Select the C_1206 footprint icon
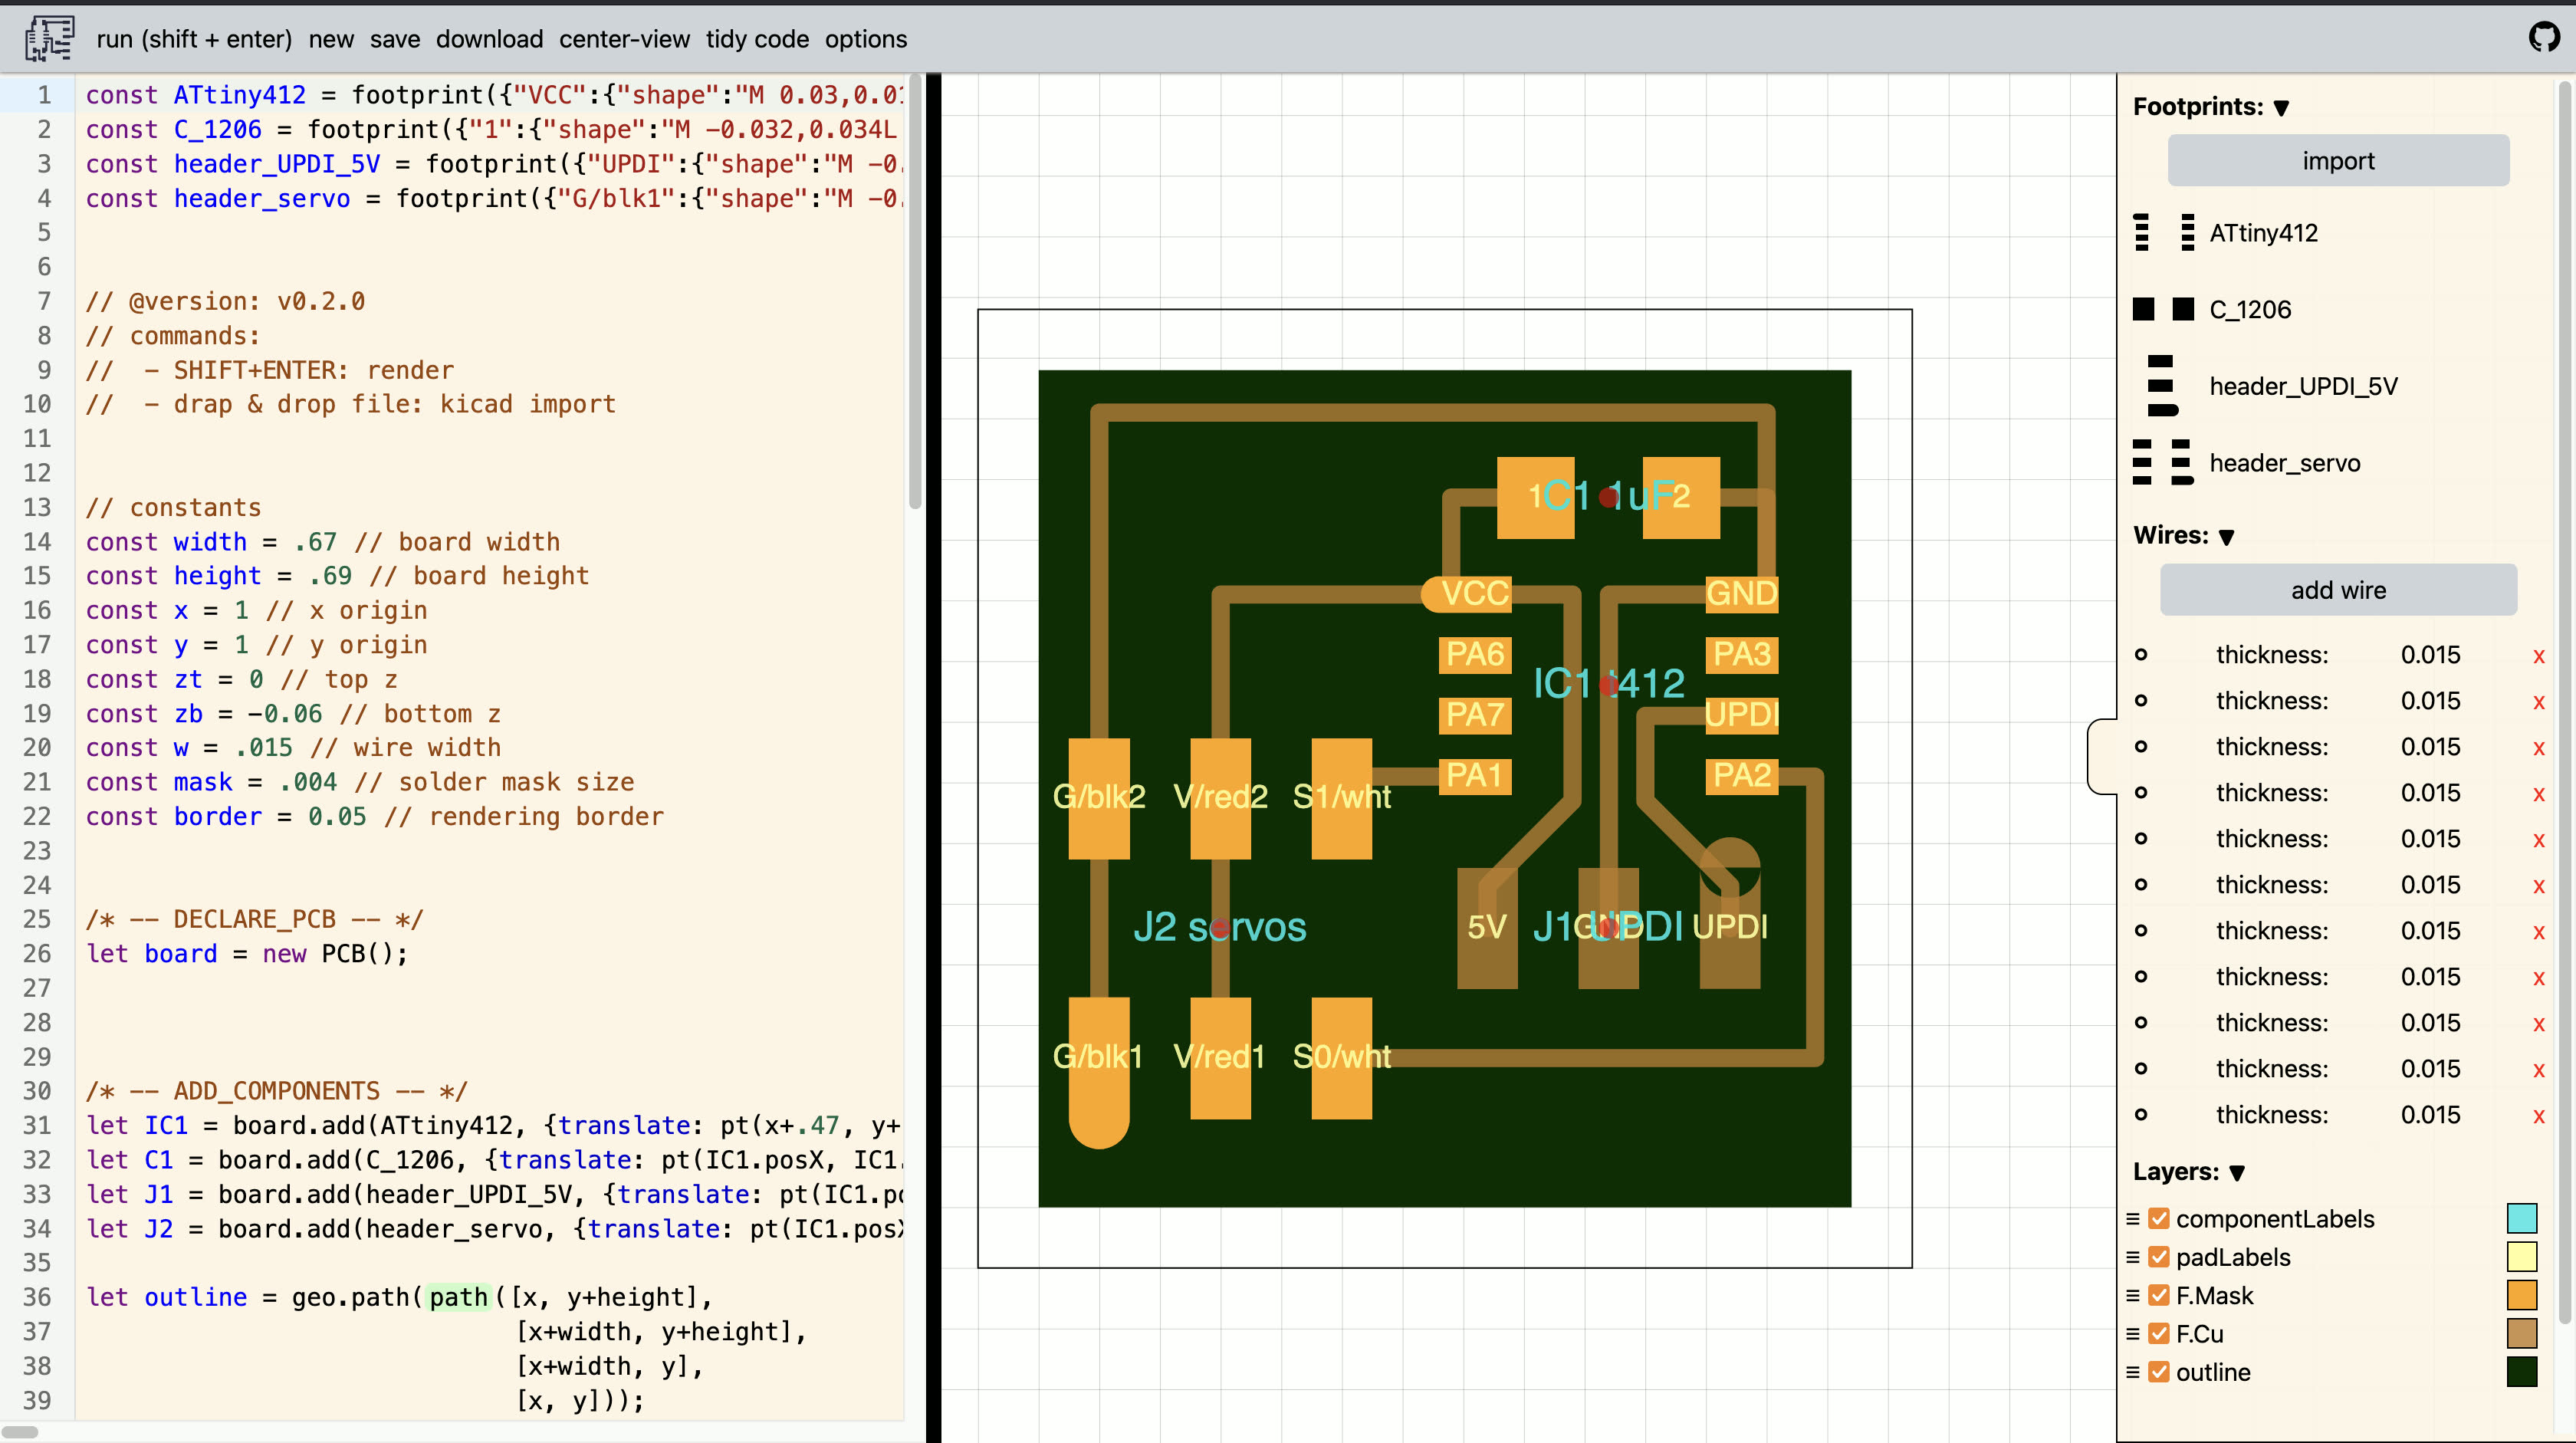 [2163, 309]
